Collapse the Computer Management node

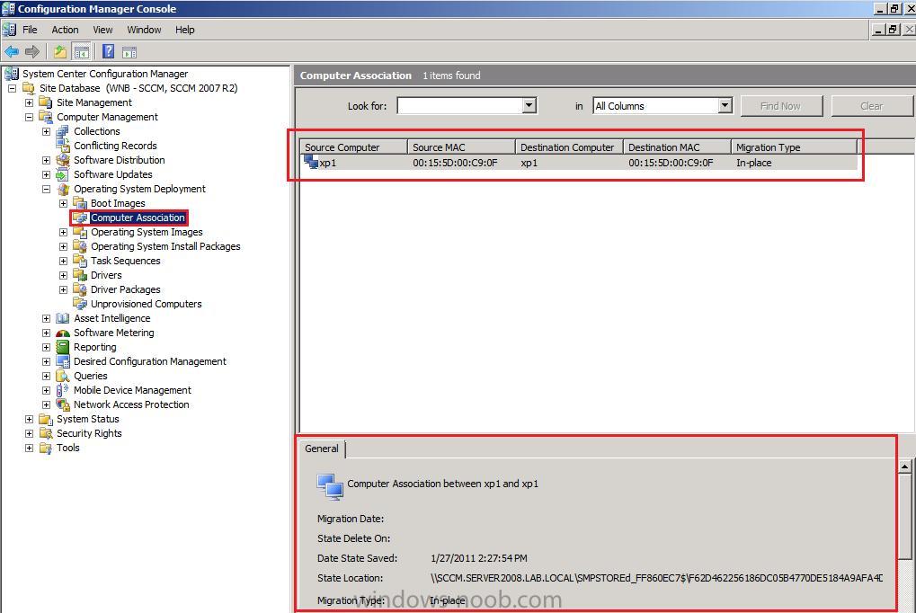29,117
